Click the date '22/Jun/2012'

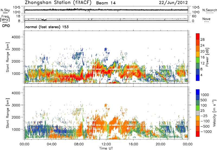click(x=173, y=3)
